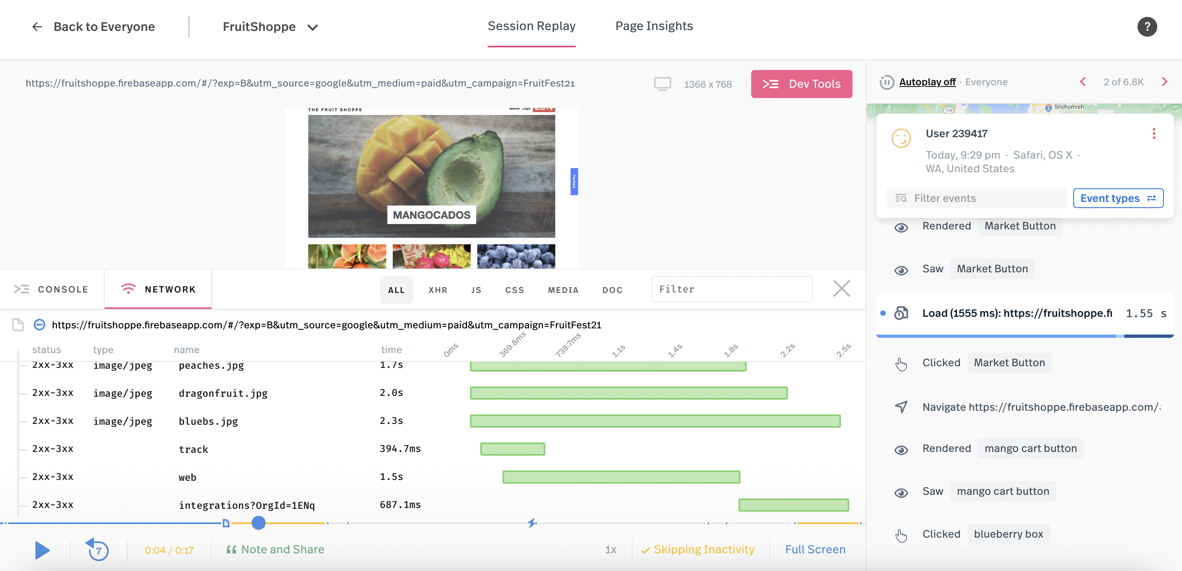Viewport: 1182px width, 571px height.
Task: Select the JS filter option
Action: point(476,290)
